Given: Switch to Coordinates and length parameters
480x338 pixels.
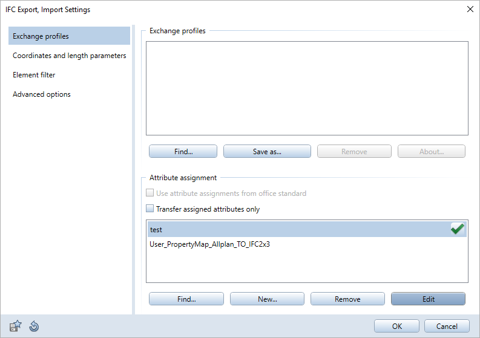Looking at the screenshot, I should pyautogui.click(x=69, y=56).
